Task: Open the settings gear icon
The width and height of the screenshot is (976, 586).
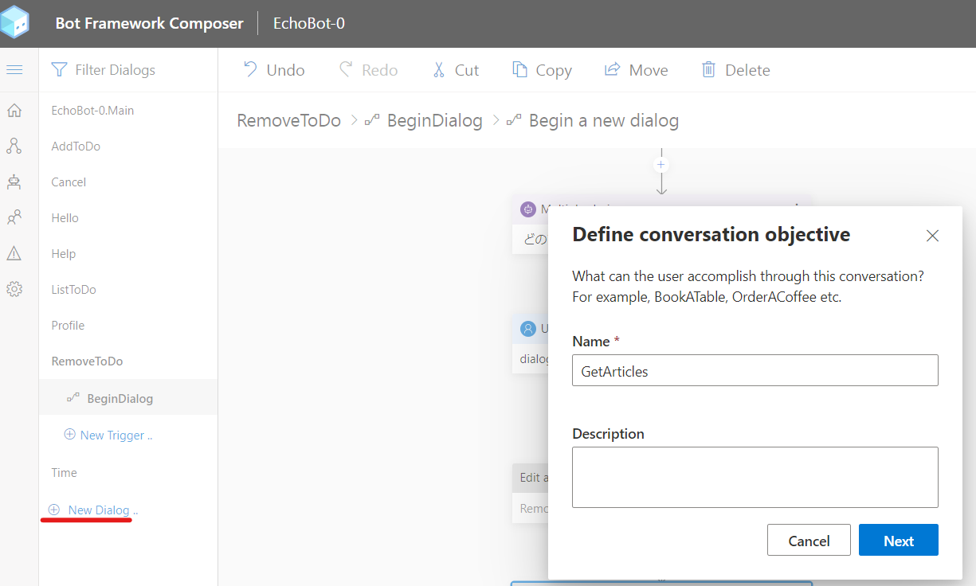Action: click(14, 289)
